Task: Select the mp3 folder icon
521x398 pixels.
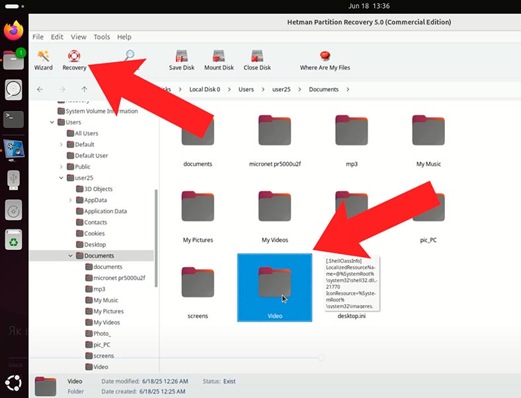Action: pos(352,130)
